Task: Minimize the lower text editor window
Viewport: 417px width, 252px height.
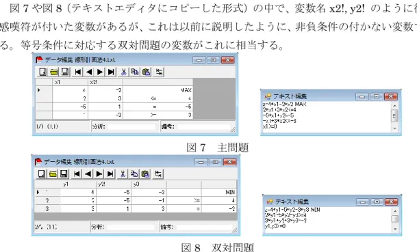Action: 362,202
